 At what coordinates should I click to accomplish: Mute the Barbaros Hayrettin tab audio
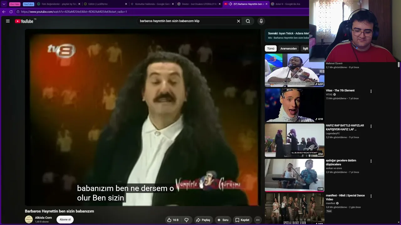pyautogui.click(x=230, y=4)
